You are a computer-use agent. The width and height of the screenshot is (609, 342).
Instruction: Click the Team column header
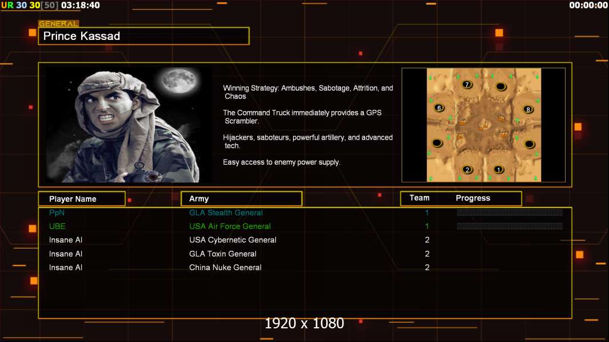(x=419, y=198)
